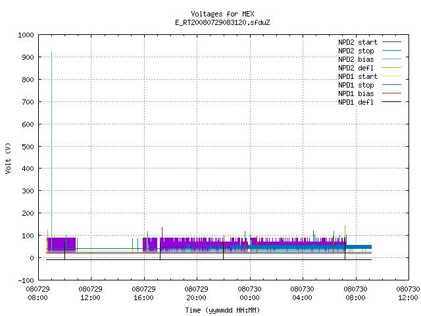Click the y-axis label 'Volt (V)'
The image size is (421, 316).
click(8, 159)
